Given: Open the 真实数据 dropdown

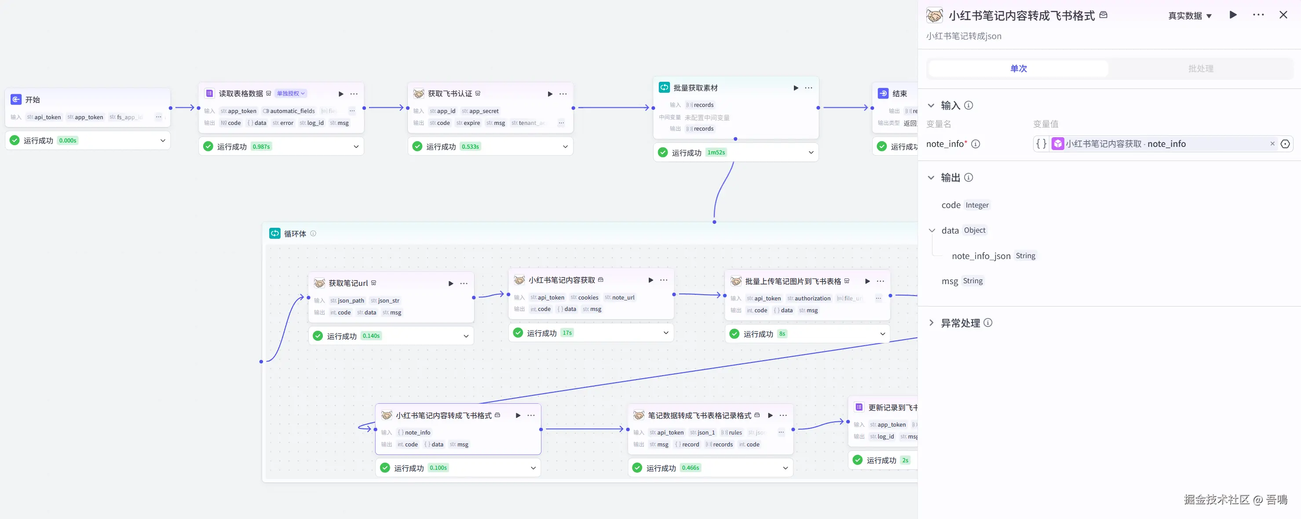Looking at the screenshot, I should pyautogui.click(x=1189, y=16).
